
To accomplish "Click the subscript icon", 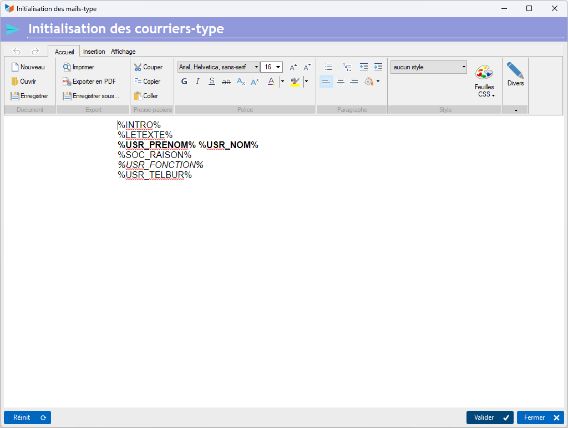I will [x=241, y=81].
